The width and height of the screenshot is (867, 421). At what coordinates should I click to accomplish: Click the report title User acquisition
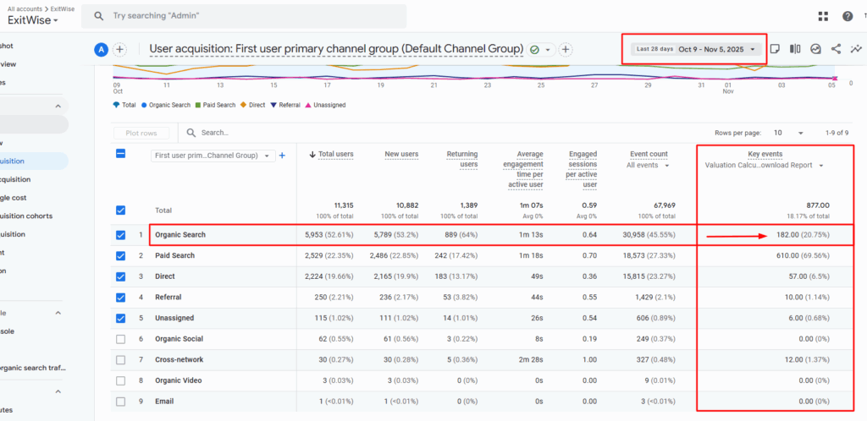pos(336,49)
